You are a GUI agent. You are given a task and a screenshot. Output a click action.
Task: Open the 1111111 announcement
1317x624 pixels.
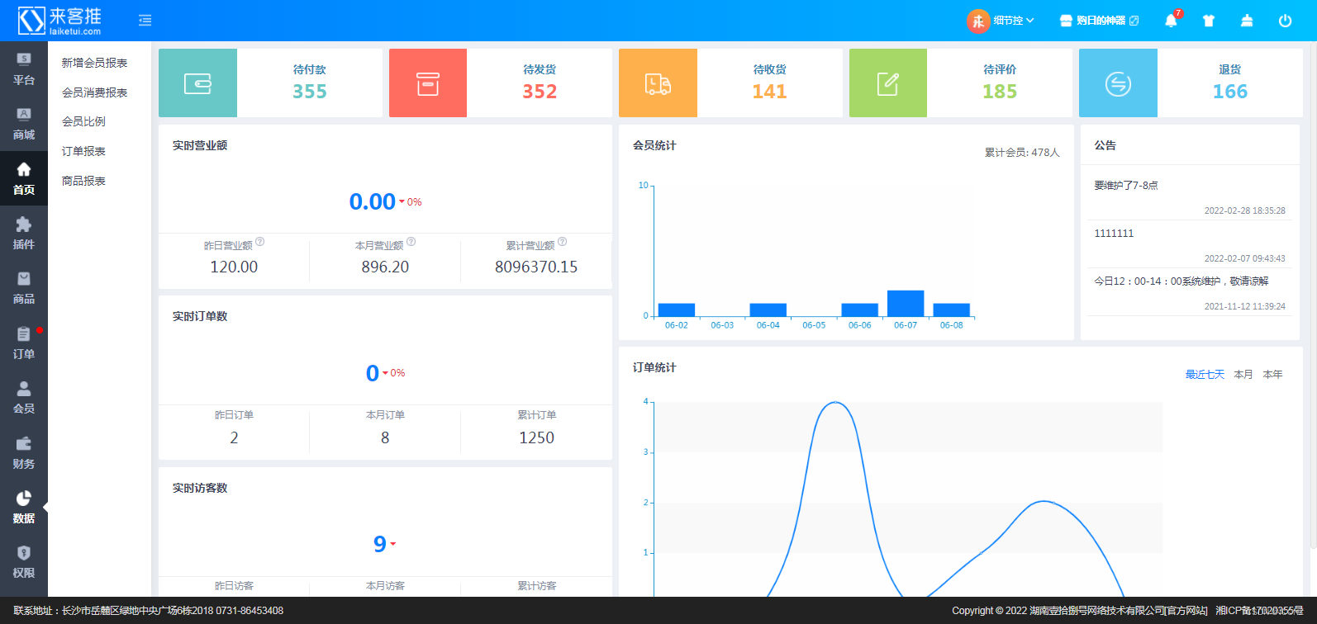pyautogui.click(x=1114, y=234)
